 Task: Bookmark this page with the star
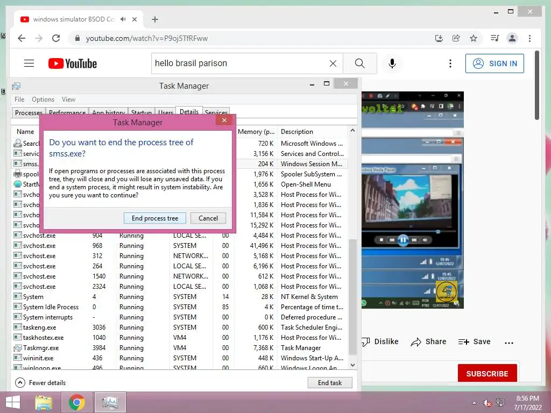click(474, 38)
